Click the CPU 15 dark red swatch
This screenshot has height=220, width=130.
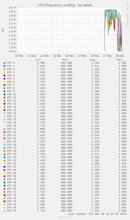4,110
